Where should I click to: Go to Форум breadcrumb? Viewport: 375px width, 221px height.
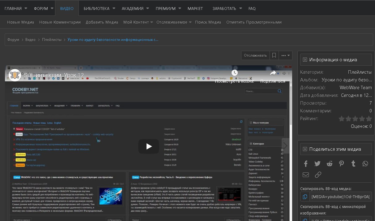(13, 40)
